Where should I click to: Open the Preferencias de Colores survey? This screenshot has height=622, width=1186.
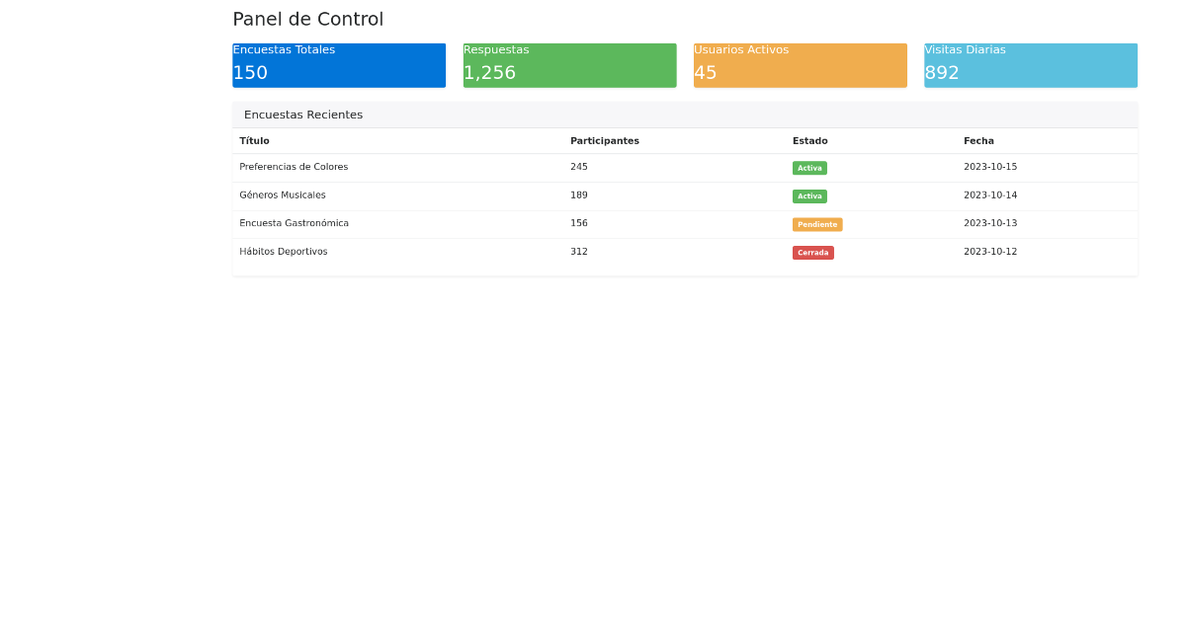pyautogui.click(x=294, y=167)
